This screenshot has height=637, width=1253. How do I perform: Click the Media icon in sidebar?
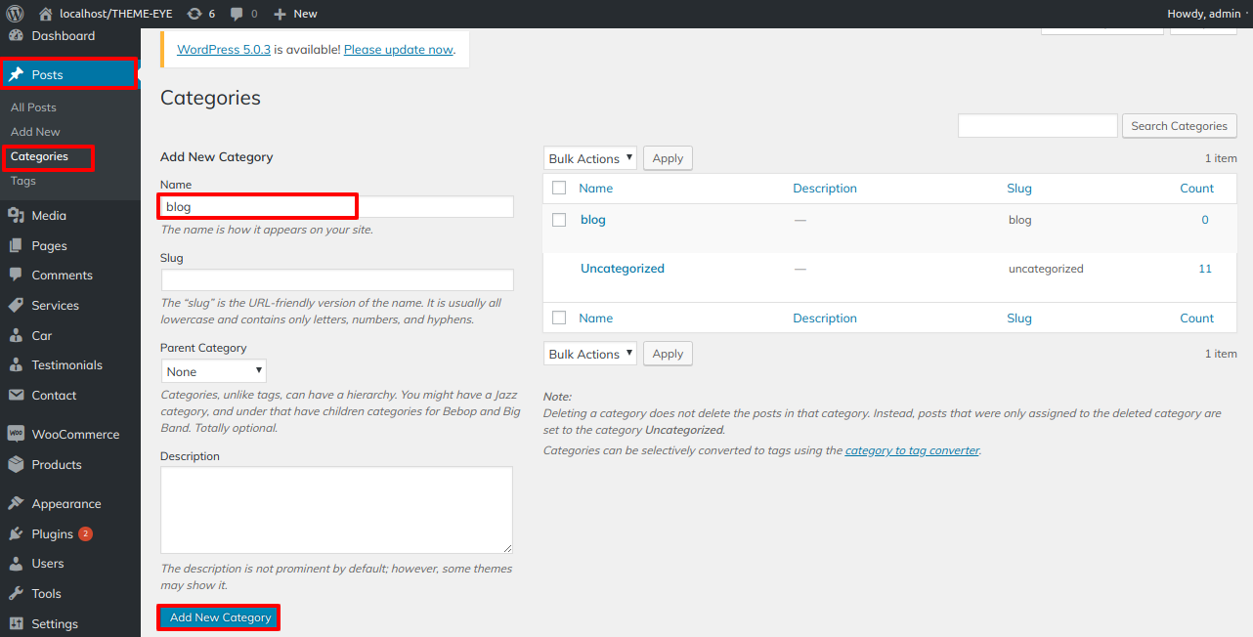pyautogui.click(x=16, y=216)
